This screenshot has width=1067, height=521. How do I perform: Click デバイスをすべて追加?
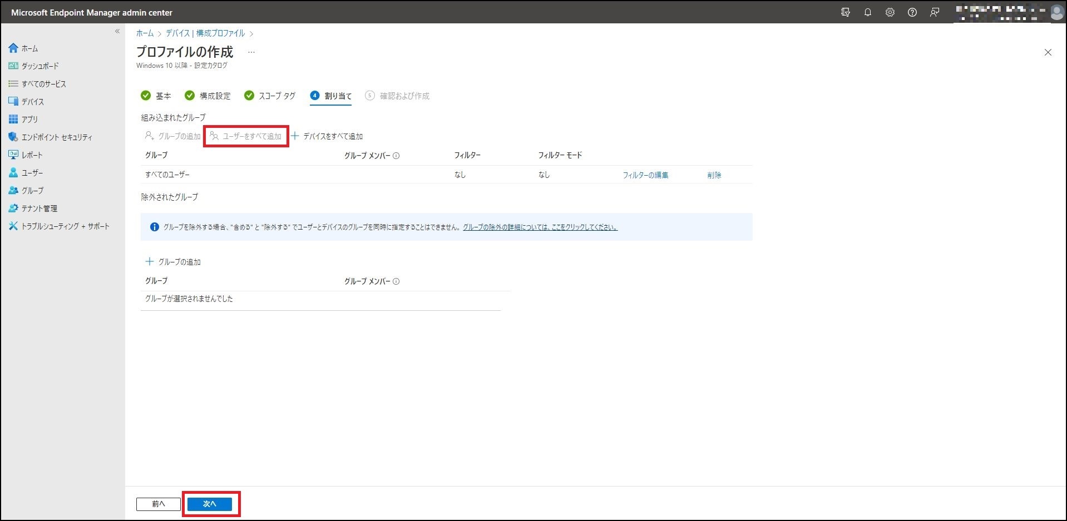coord(327,136)
